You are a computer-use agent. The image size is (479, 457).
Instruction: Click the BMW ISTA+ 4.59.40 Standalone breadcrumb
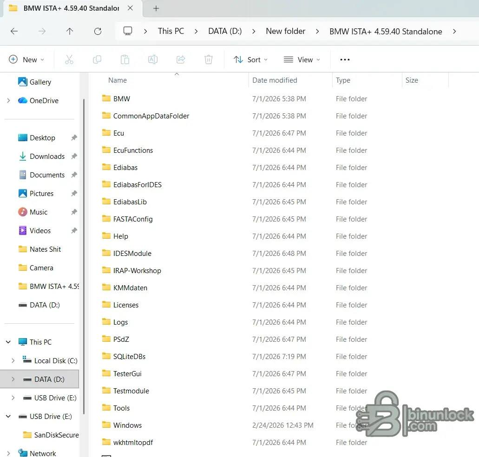point(386,32)
